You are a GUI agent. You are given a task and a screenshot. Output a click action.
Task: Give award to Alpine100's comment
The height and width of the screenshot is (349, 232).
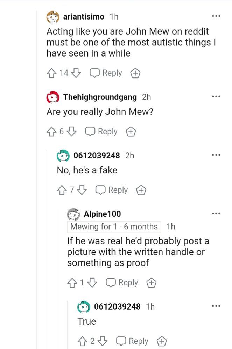[x=151, y=283]
